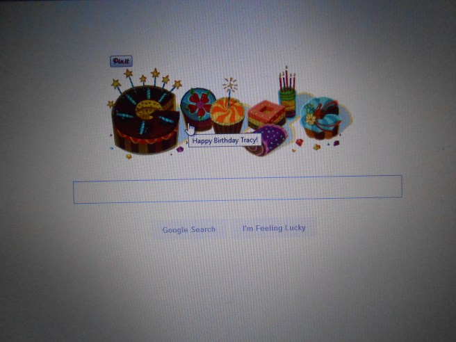Click the Happy Birthday Tracy tooltip
Viewport: 456px width, 342px height.
point(225,140)
